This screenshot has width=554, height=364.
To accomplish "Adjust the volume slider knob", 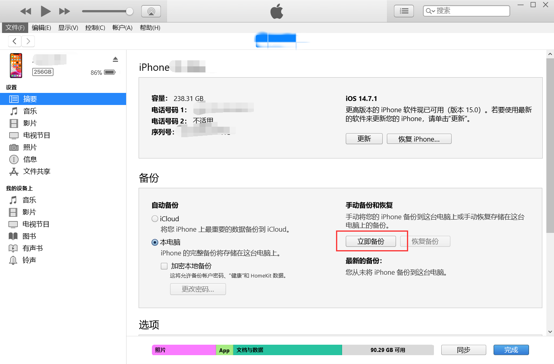I will point(130,11).
